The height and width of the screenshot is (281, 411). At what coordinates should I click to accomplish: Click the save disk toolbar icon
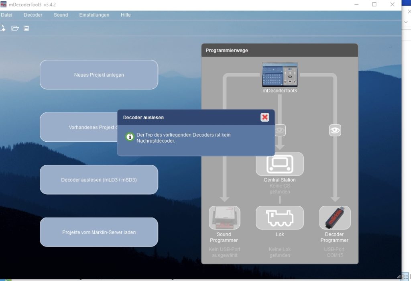pos(26,29)
